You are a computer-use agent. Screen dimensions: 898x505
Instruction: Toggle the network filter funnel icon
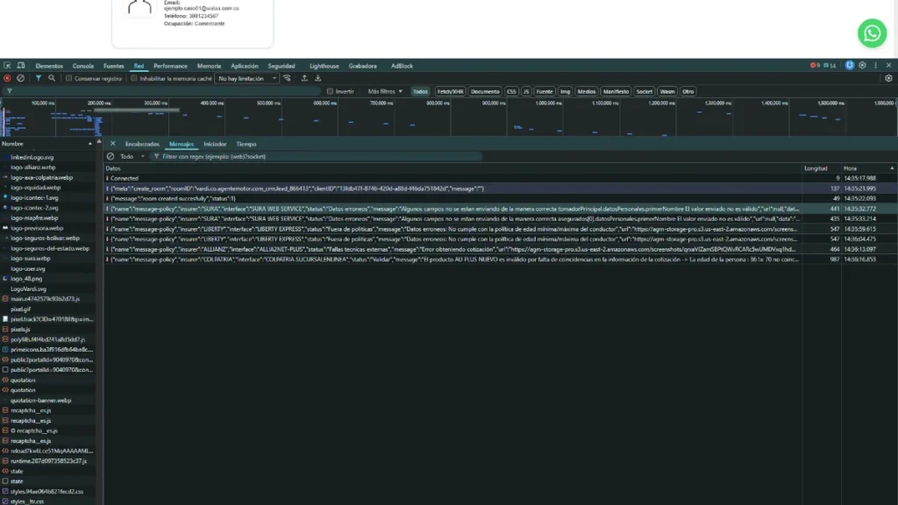point(39,78)
